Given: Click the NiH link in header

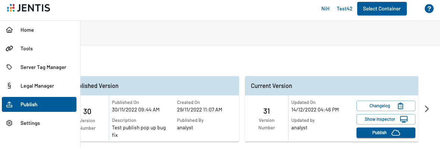Looking at the screenshot, I should point(325,9).
